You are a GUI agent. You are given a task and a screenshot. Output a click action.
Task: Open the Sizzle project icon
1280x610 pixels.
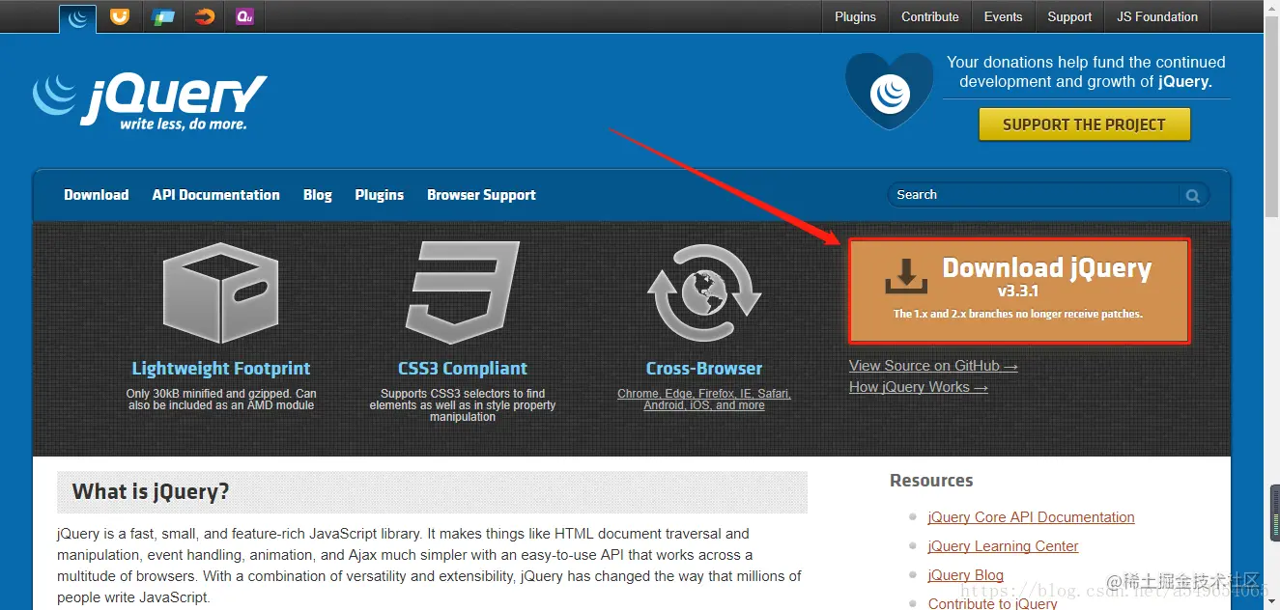204,16
